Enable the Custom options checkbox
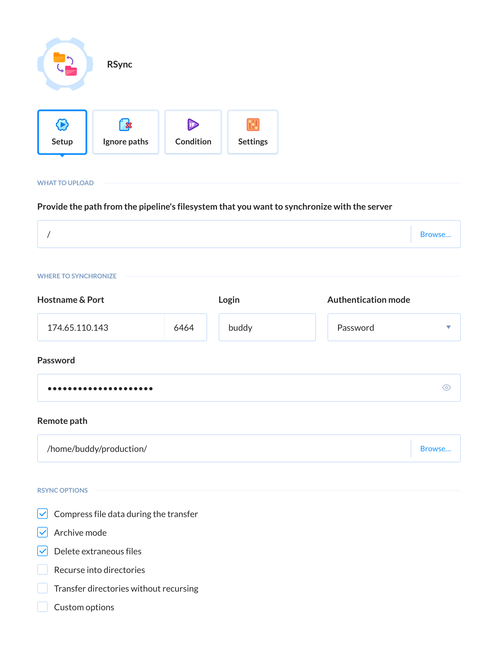Viewport: 498px width, 658px height. point(42,607)
